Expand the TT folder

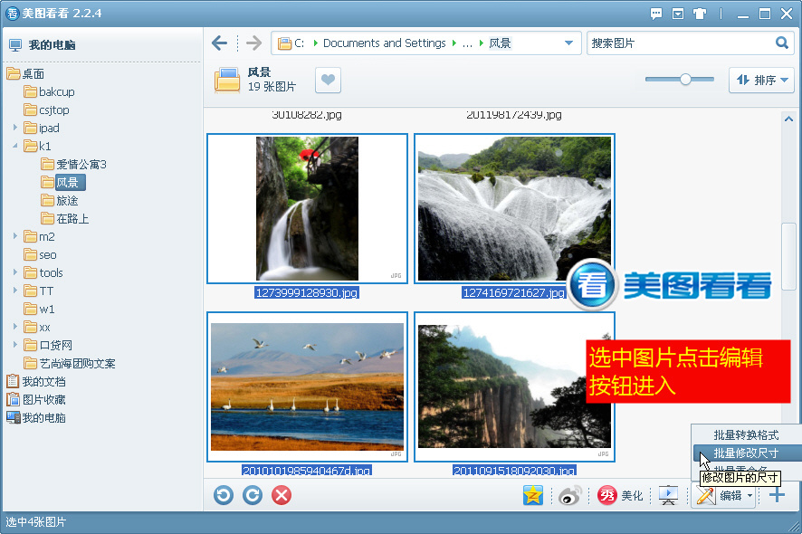(x=15, y=291)
